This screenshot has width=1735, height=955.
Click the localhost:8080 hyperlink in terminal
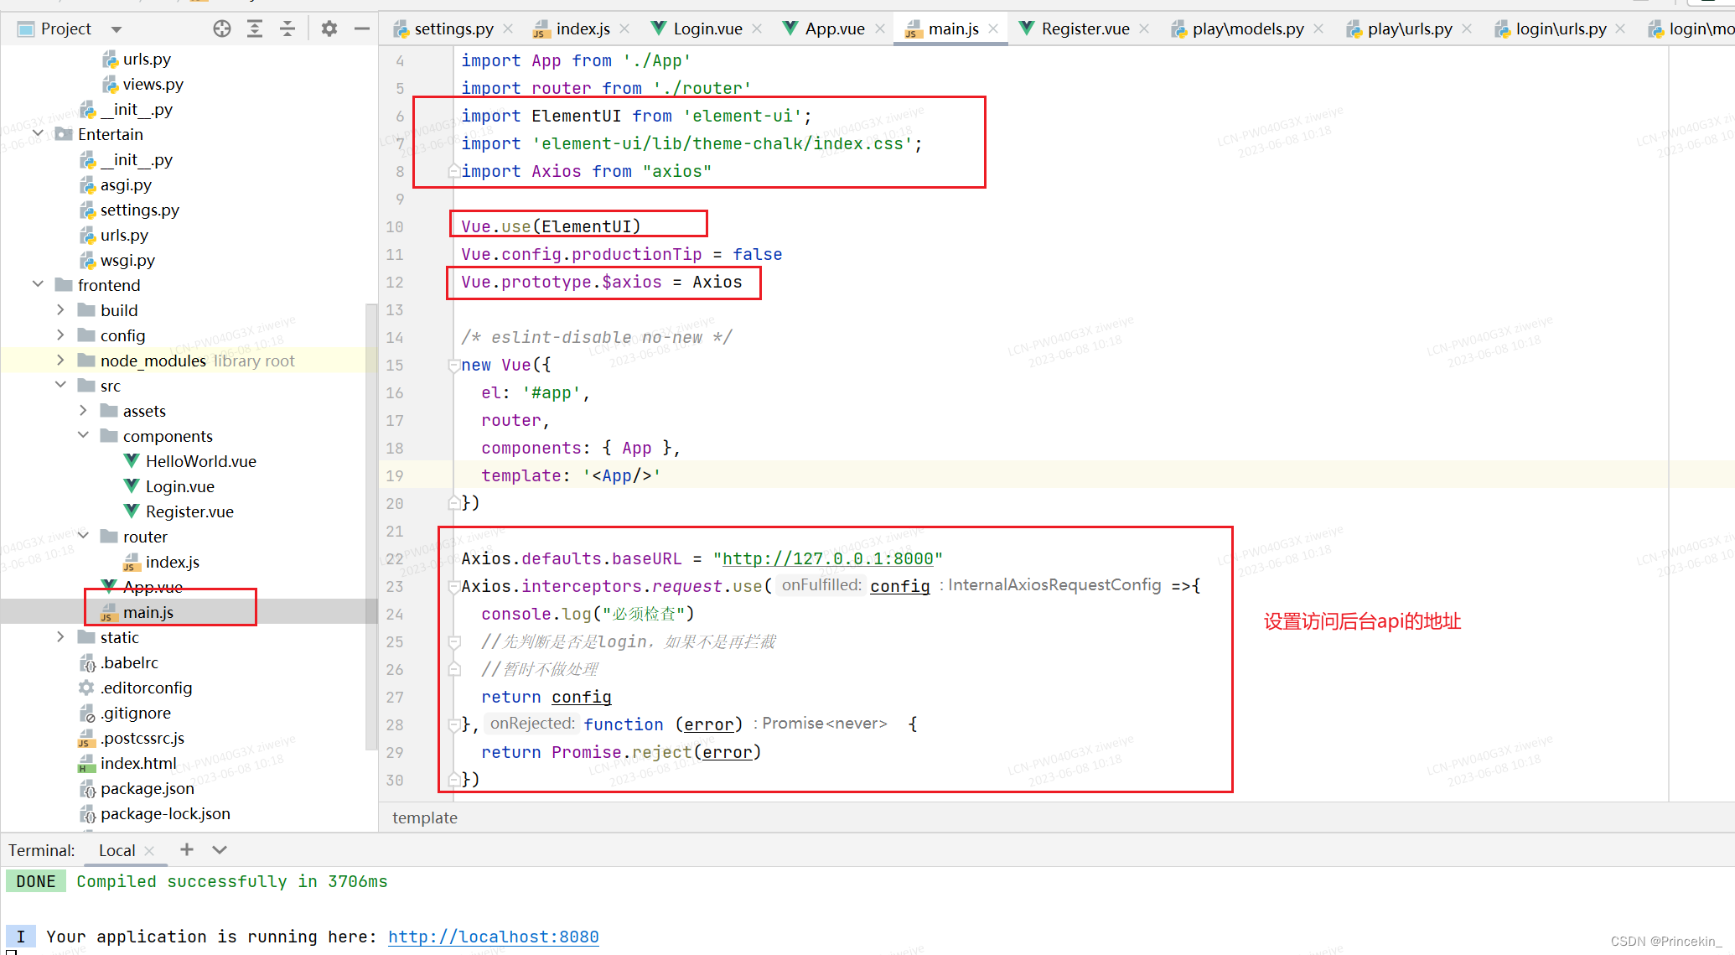tap(493, 937)
